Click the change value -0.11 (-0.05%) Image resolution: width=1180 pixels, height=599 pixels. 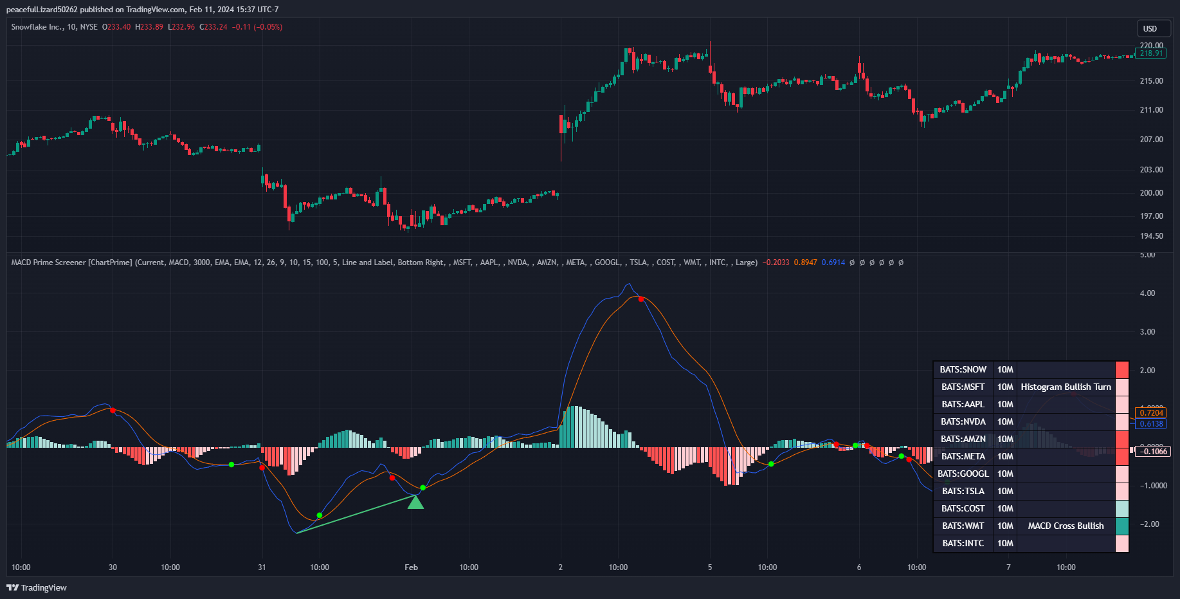pos(257,27)
